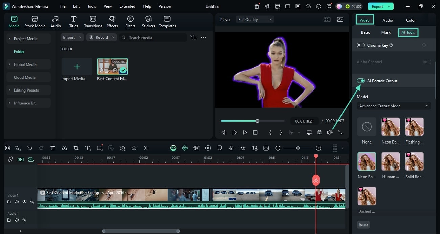
Task: Mute the Audio 1 track
Action: [17, 220]
